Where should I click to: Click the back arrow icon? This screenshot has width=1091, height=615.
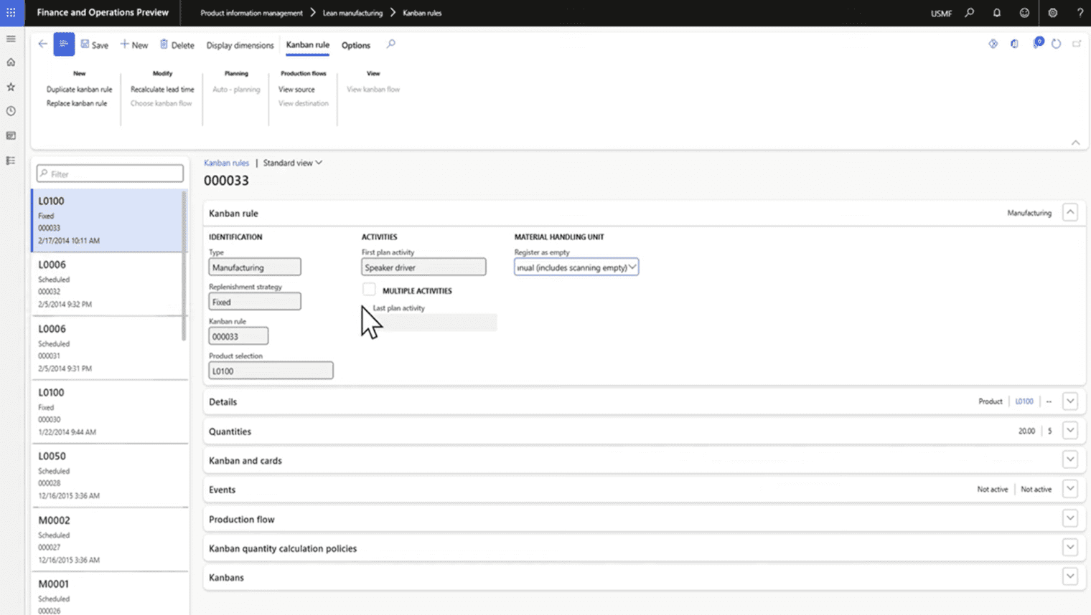click(x=42, y=44)
